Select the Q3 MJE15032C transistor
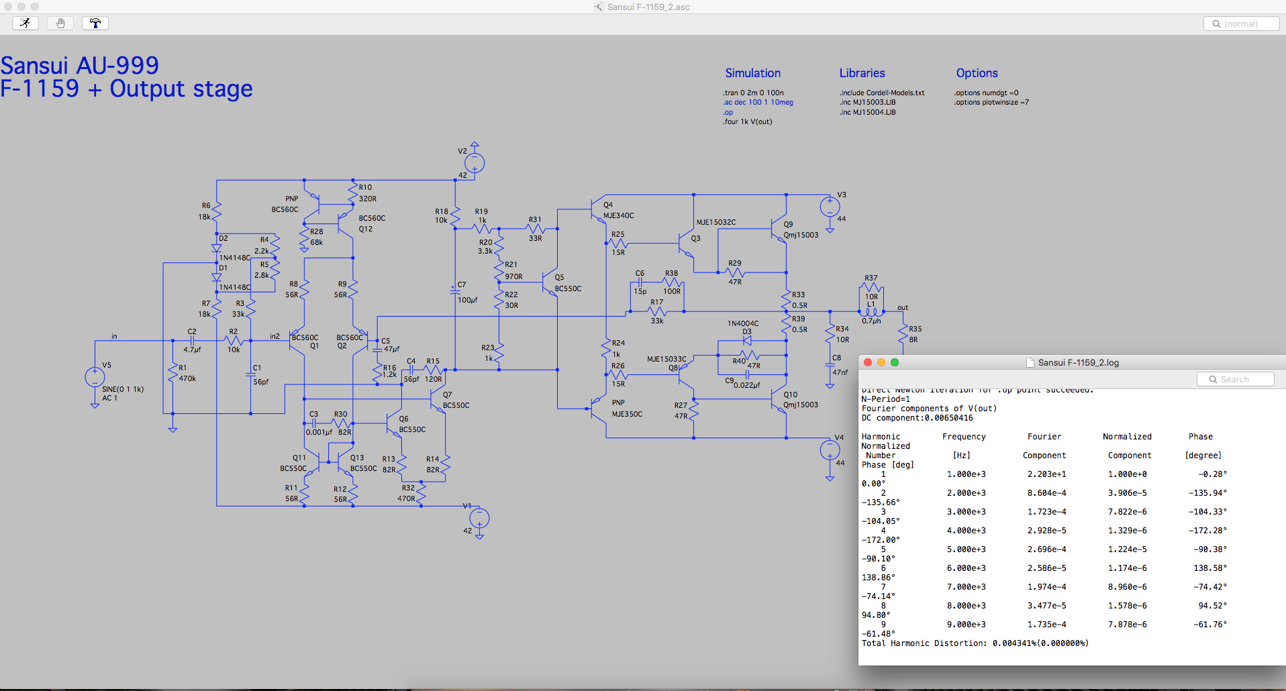The height and width of the screenshot is (691, 1286). [686, 245]
